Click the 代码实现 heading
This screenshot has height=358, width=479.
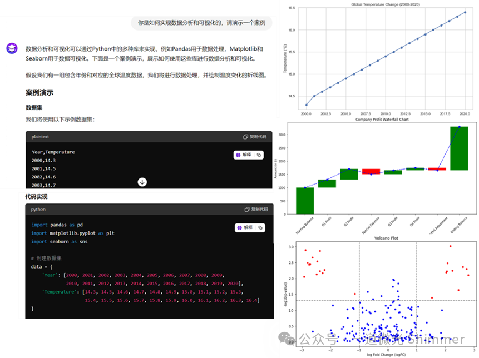click(36, 197)
